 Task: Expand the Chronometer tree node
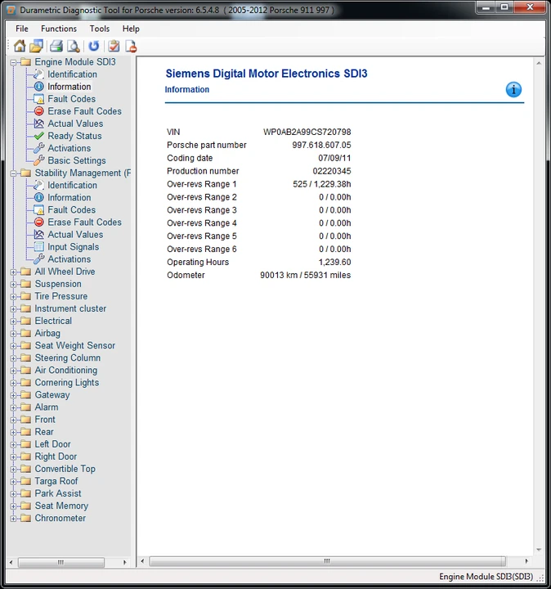click(x=14, y=519)
